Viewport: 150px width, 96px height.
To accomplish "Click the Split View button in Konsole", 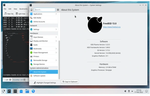I will tap(20, 14).
